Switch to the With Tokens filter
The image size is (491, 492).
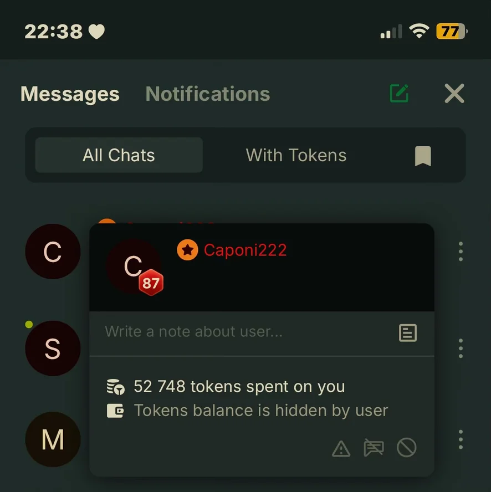pos(296,155)
